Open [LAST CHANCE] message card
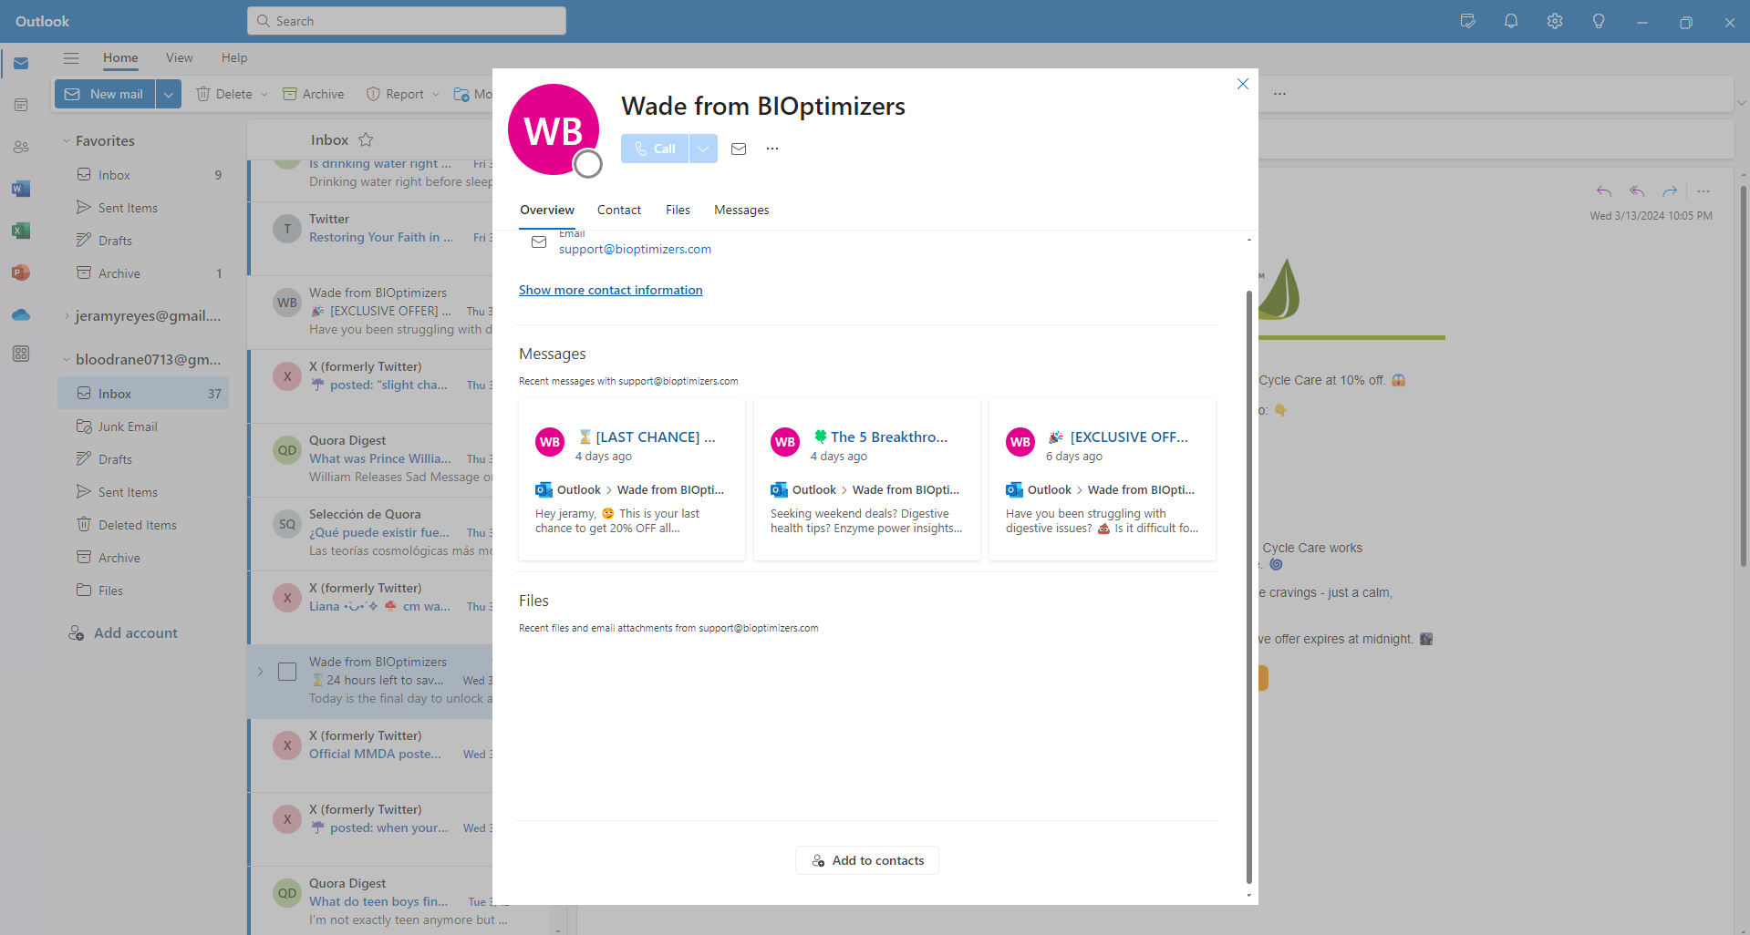This screenshot has height=935, width=1750. [632, 479]
